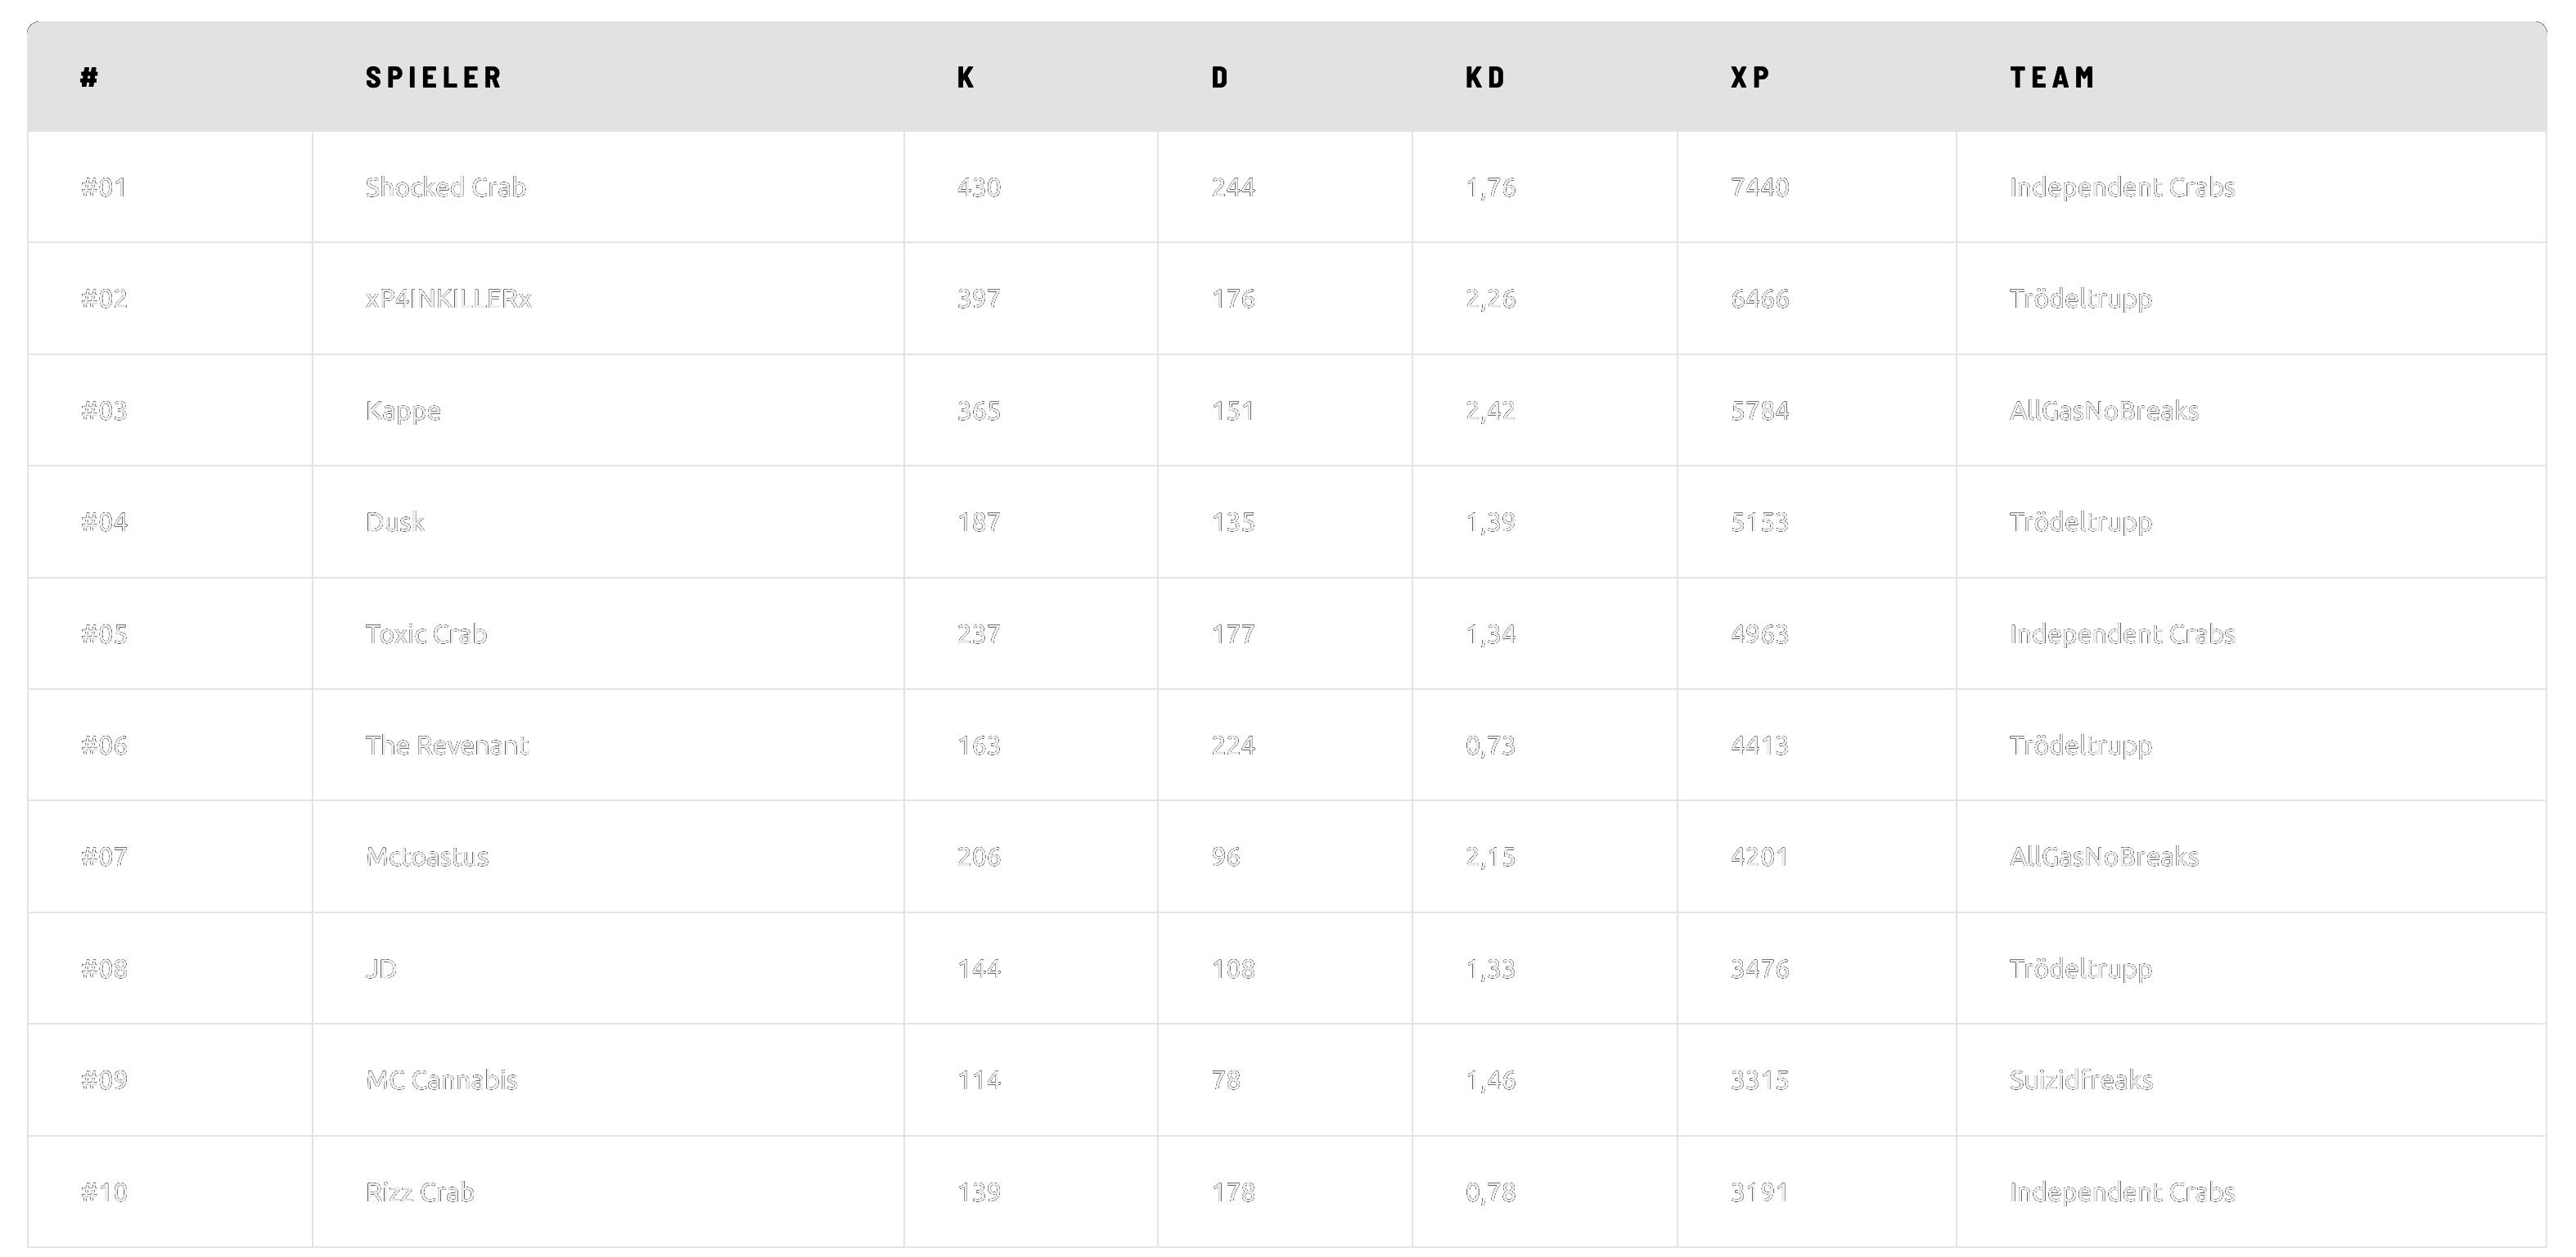This screenshot has width=2576, height=1257.
Task: Click team Suizidfreaks
Action: coord(2081,1080)
